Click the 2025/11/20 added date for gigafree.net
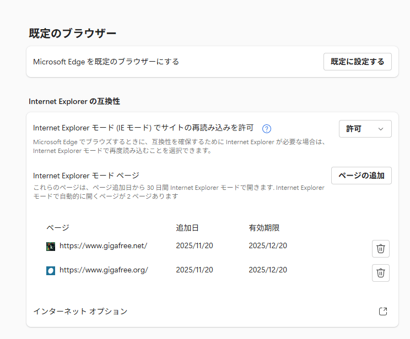The image size is (410, 339). (x=195, y=246)
